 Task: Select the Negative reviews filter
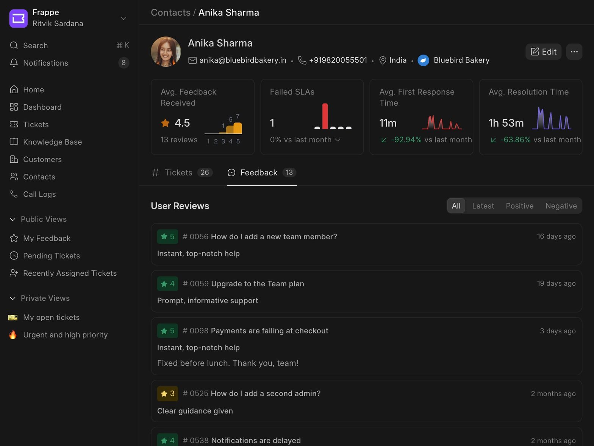[561, 206]
